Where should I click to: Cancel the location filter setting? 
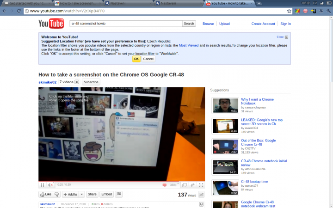pos(148,59)
